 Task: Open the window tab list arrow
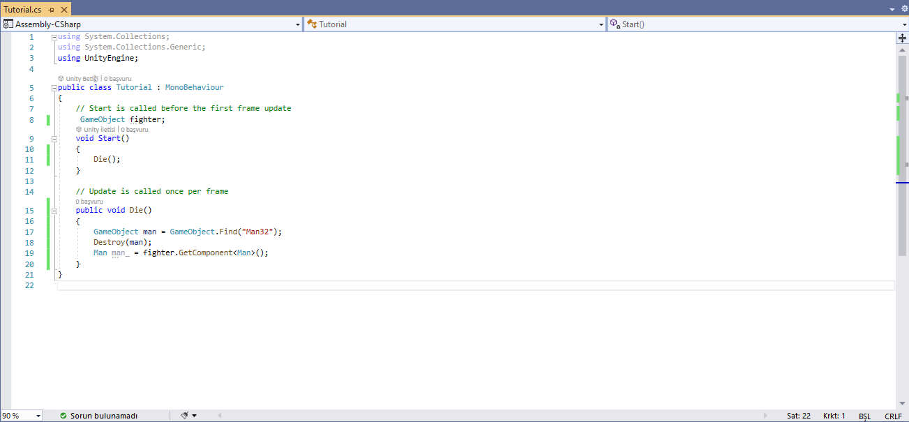(x=893, y=10)
